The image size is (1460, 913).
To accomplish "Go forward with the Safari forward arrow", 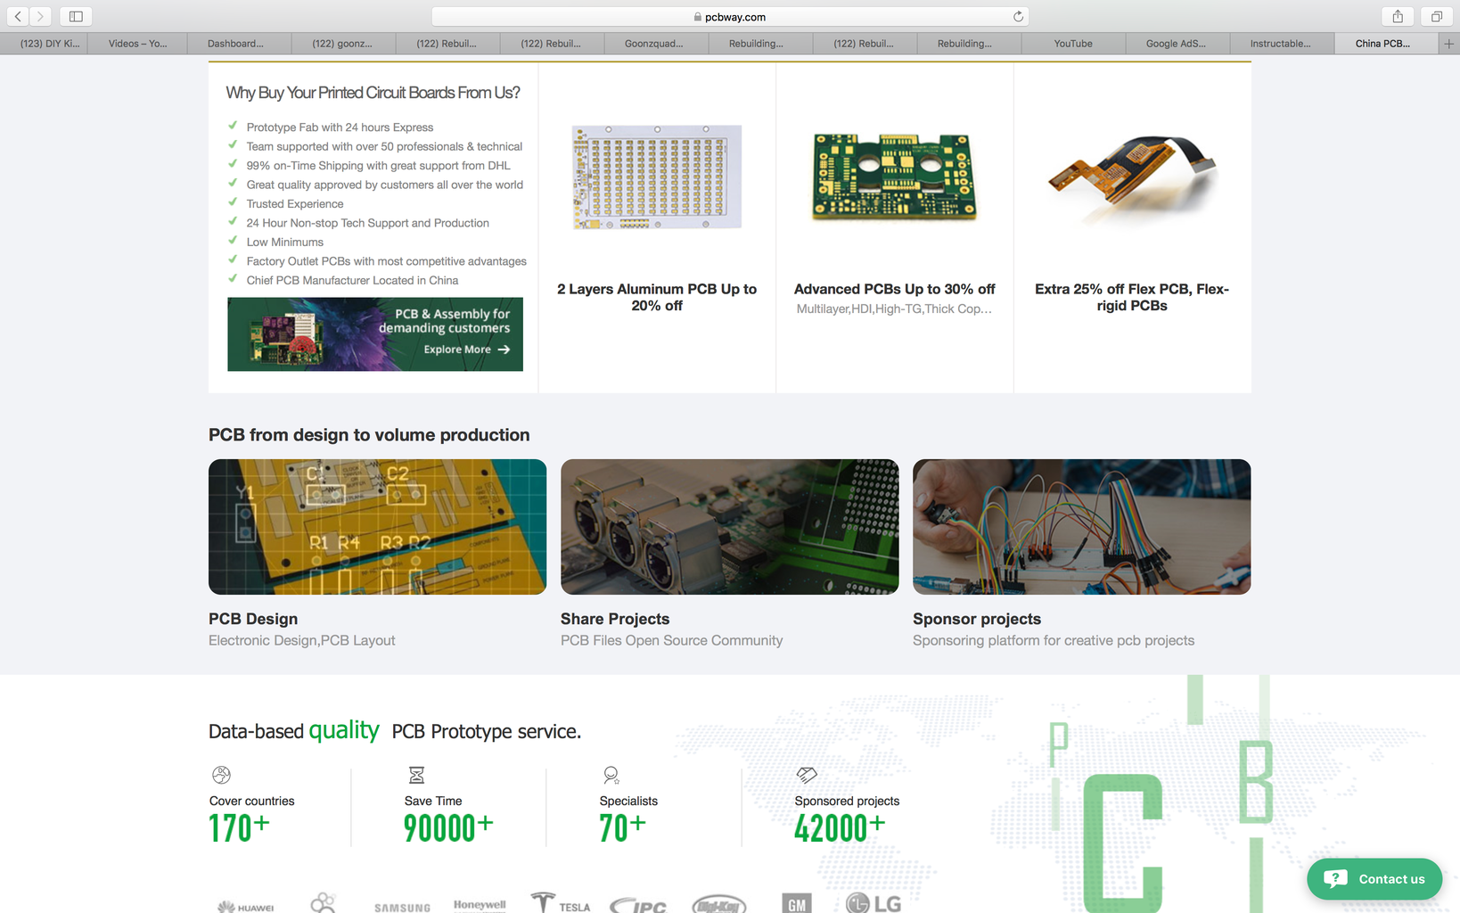I will click(40, 16).
